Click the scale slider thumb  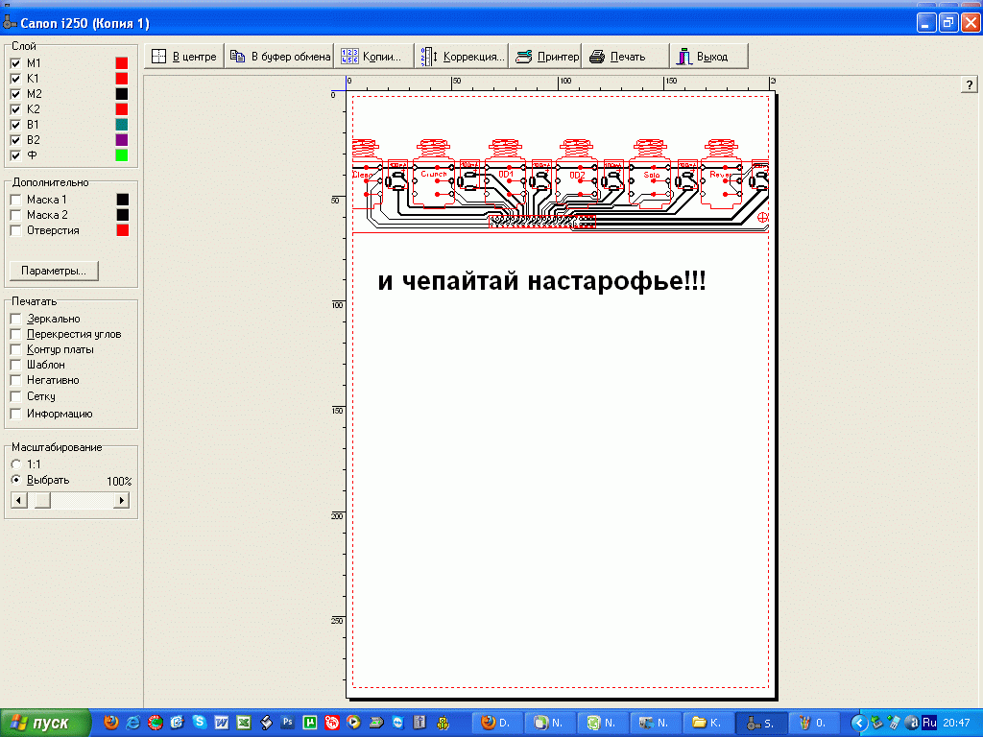click(42, 500)
